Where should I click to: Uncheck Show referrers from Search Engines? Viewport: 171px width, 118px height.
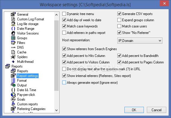pos(64,49)
